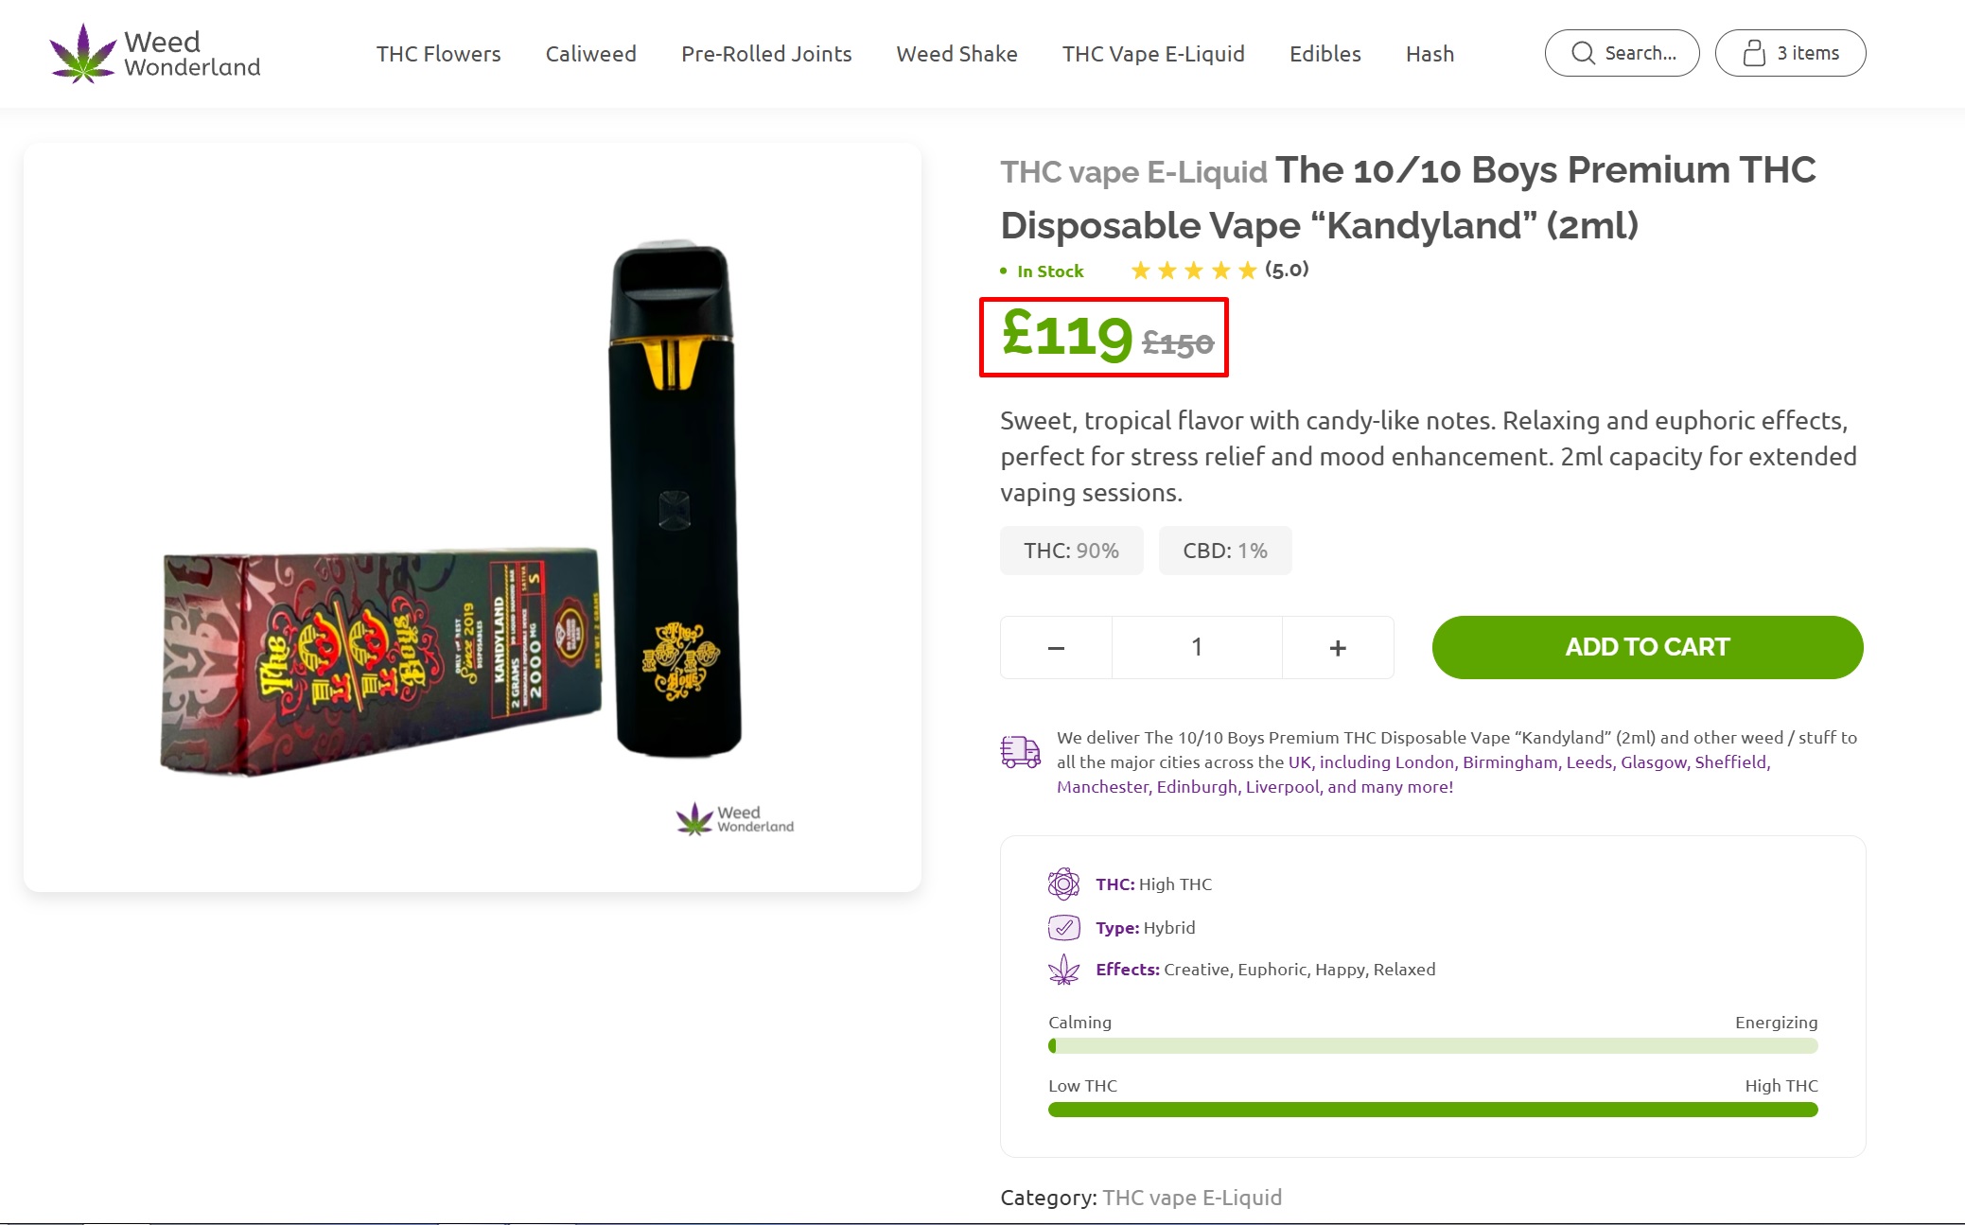Image resolution: width=1965 pixels, height=1225 pixels.
Task: Click the five-star rating stars
Action: [x=1194, y=271]
